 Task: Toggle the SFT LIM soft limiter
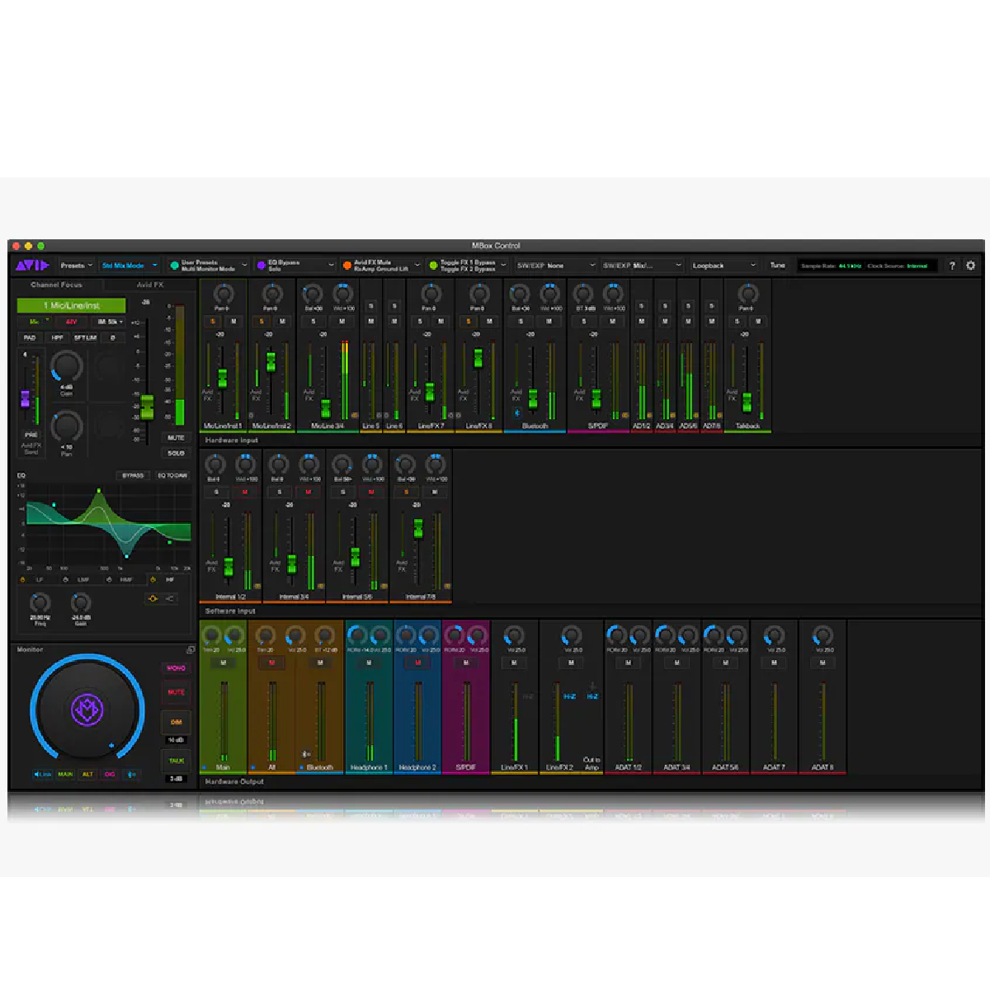pos(85,337)
